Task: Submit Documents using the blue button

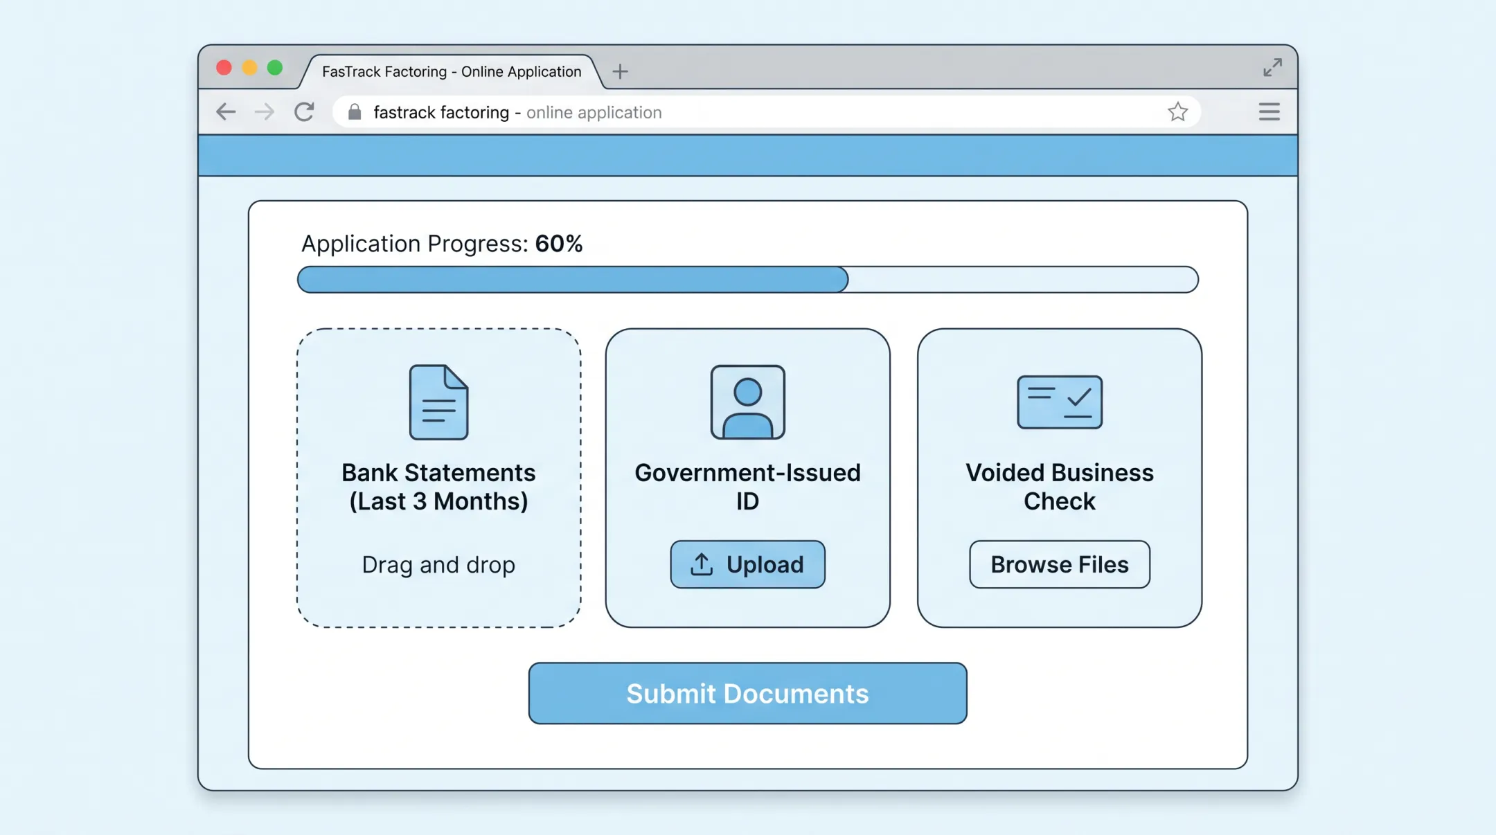Action: pyautogui.click(x=747, y=693)
